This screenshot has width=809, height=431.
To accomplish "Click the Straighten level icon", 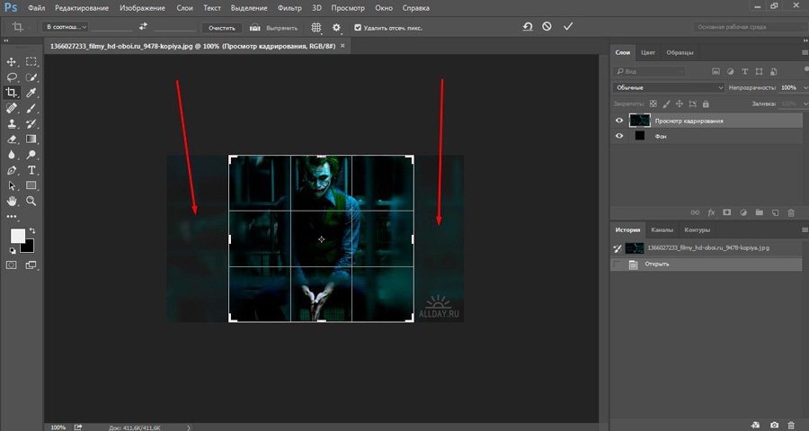I will click(255, 27).
